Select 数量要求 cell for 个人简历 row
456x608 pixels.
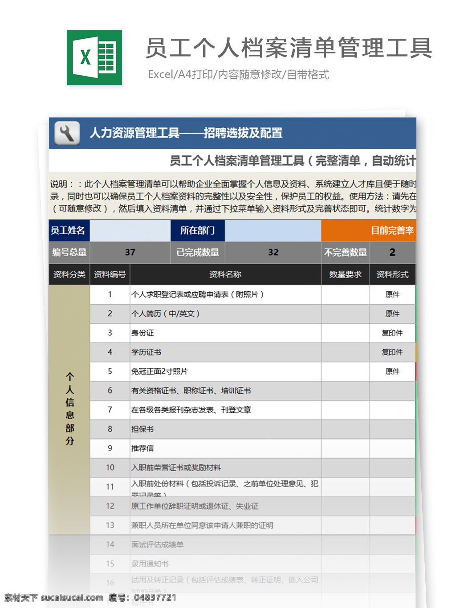(346, 314)
